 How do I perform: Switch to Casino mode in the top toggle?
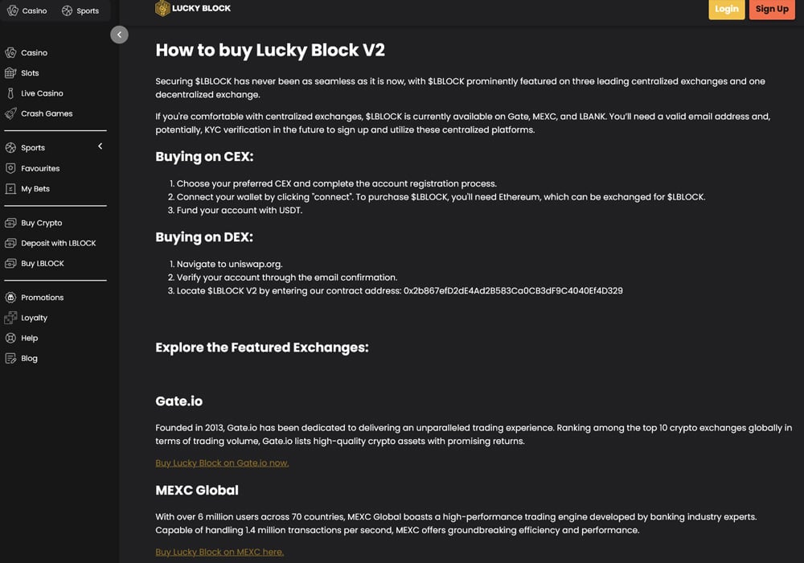[x=27, y=10]
